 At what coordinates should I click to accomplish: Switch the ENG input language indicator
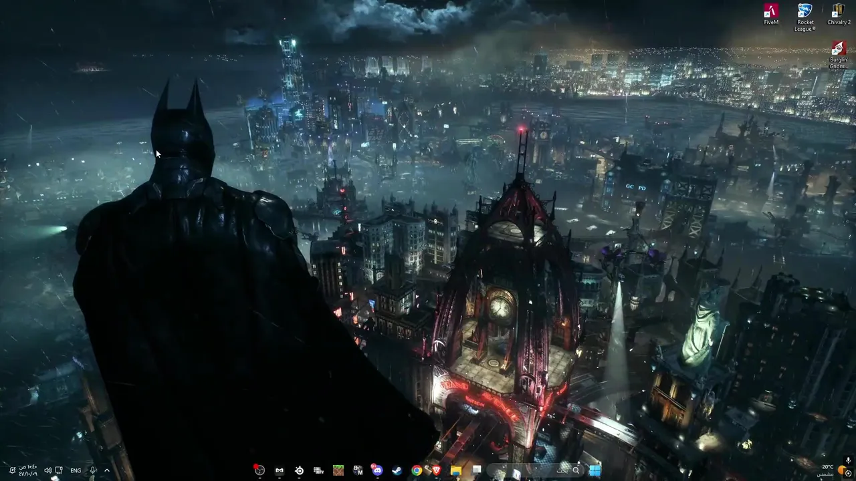click(x=76, y=470)
